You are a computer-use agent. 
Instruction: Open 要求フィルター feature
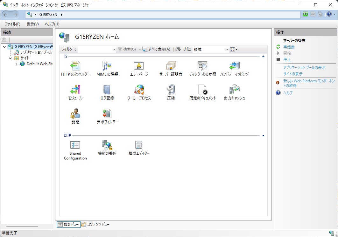coord(107,117)
